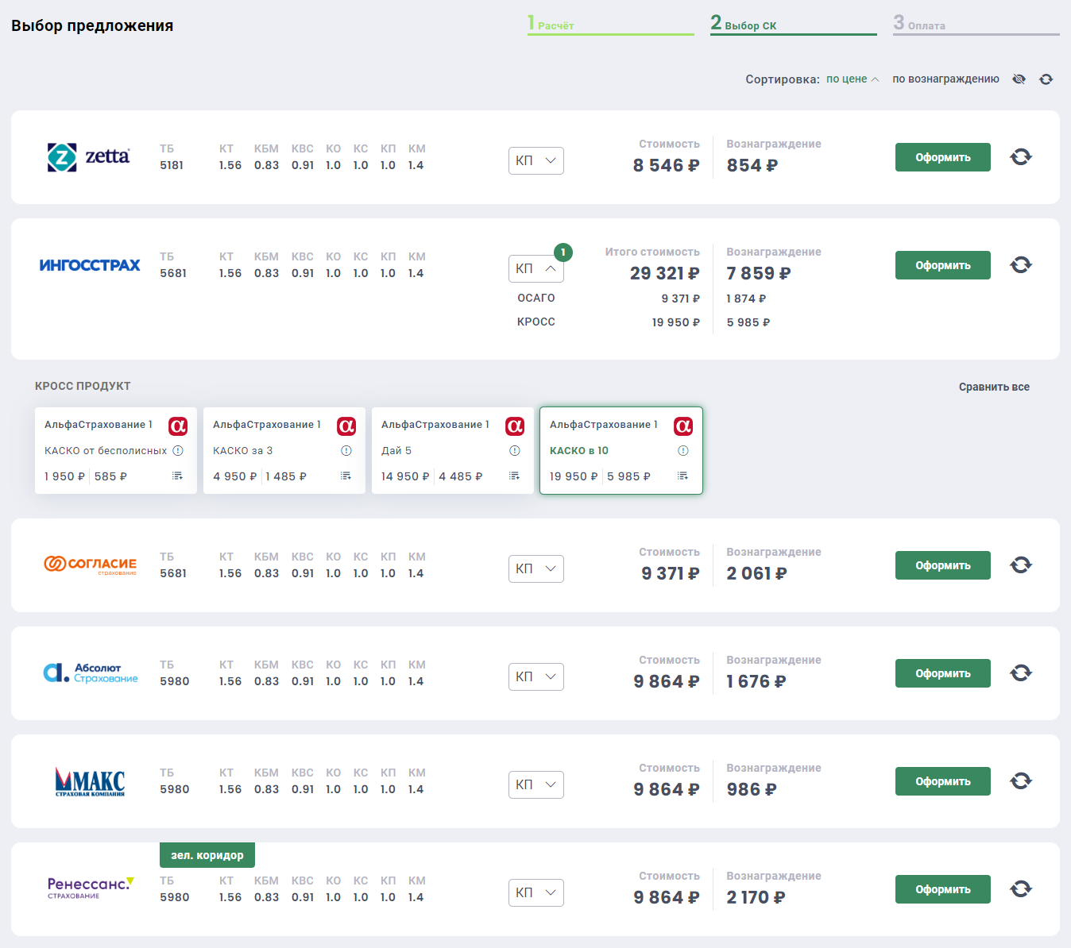1071x948 pixels.
Task: Deselect the КАСКО в 10 cross product card
Action: tap(612, 450)
